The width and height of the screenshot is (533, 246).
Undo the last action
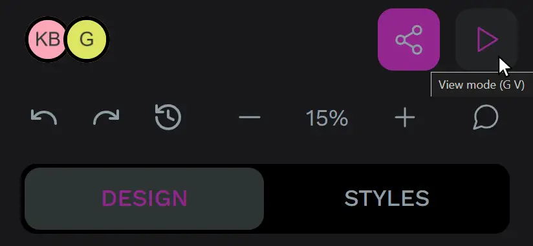(44, 117)
